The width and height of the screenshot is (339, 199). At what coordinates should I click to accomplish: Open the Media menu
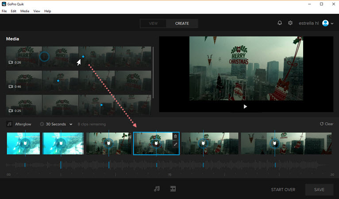[25, 11]
